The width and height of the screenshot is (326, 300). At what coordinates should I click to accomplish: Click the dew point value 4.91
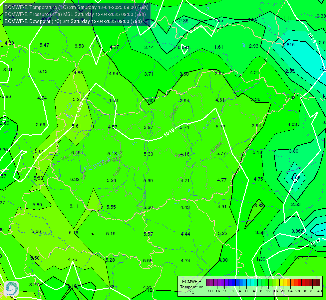[222, 207]
